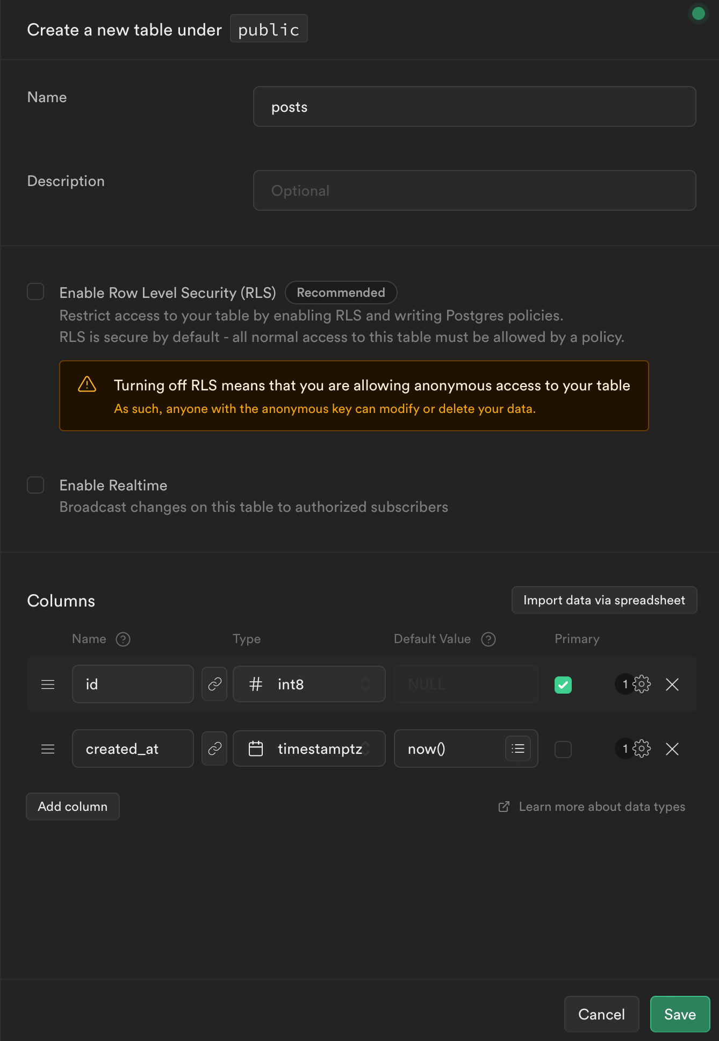Click the public schema badge in the title
Image resolution: width=719 pixels, height=1041 pixels.
pyautogui.click(x=269, y=29)
